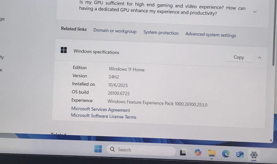Click the taskbar Search box
The height and width of the screenshot is (164, 277).
point(141,150)
